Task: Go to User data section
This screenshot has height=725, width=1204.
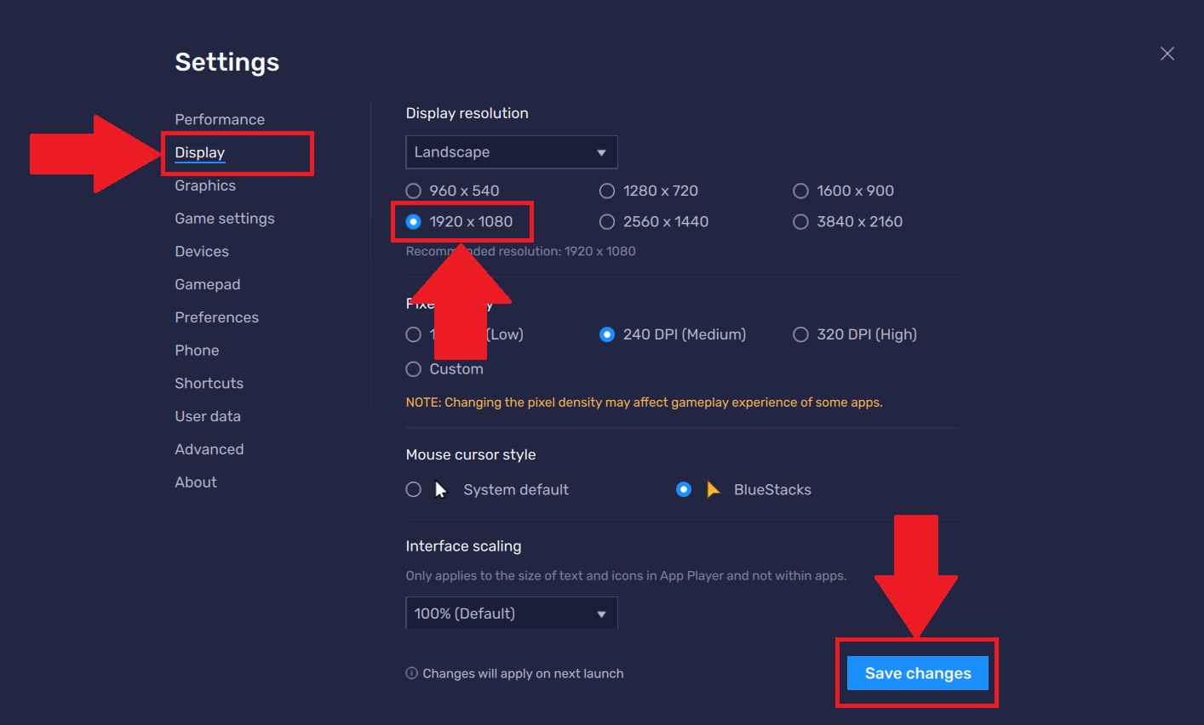Action: pyautogui.click(x=208, y=416)
